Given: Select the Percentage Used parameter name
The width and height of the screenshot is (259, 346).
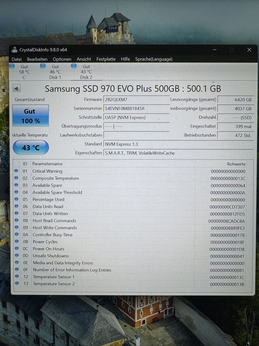Looking at the screenshot, I should [x=48, y=200].
